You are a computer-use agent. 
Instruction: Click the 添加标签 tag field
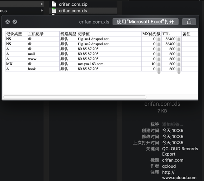tap(173, 125)
